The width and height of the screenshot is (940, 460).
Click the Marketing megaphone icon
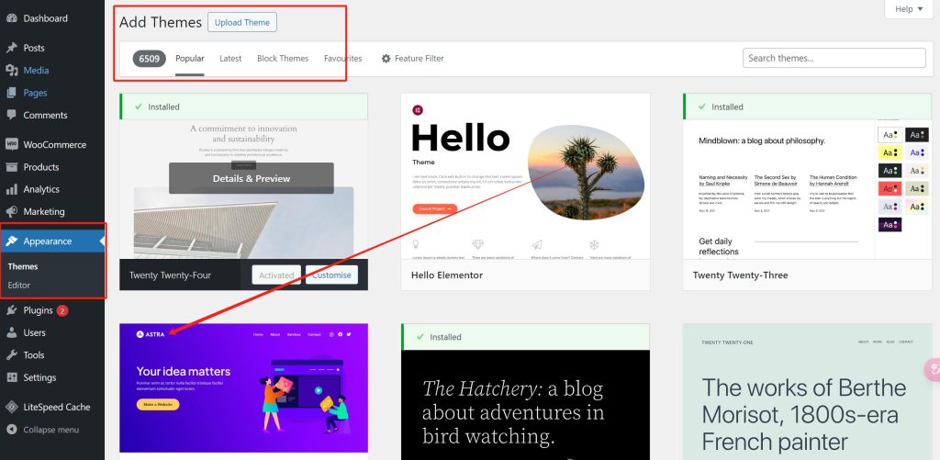click(x=11, y=212)
